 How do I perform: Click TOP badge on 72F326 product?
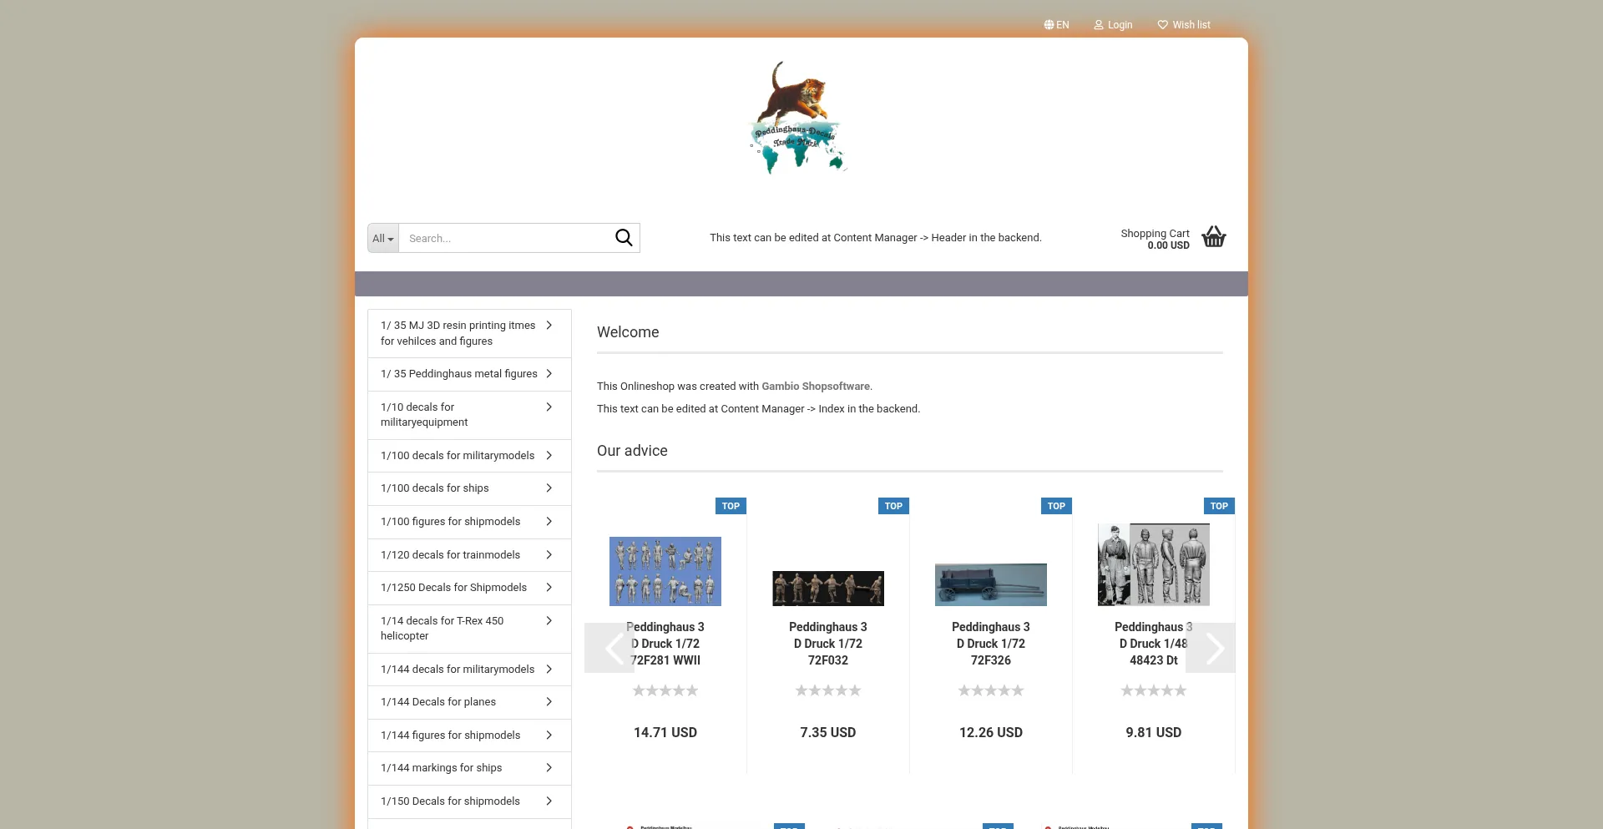coord(1056,506)
